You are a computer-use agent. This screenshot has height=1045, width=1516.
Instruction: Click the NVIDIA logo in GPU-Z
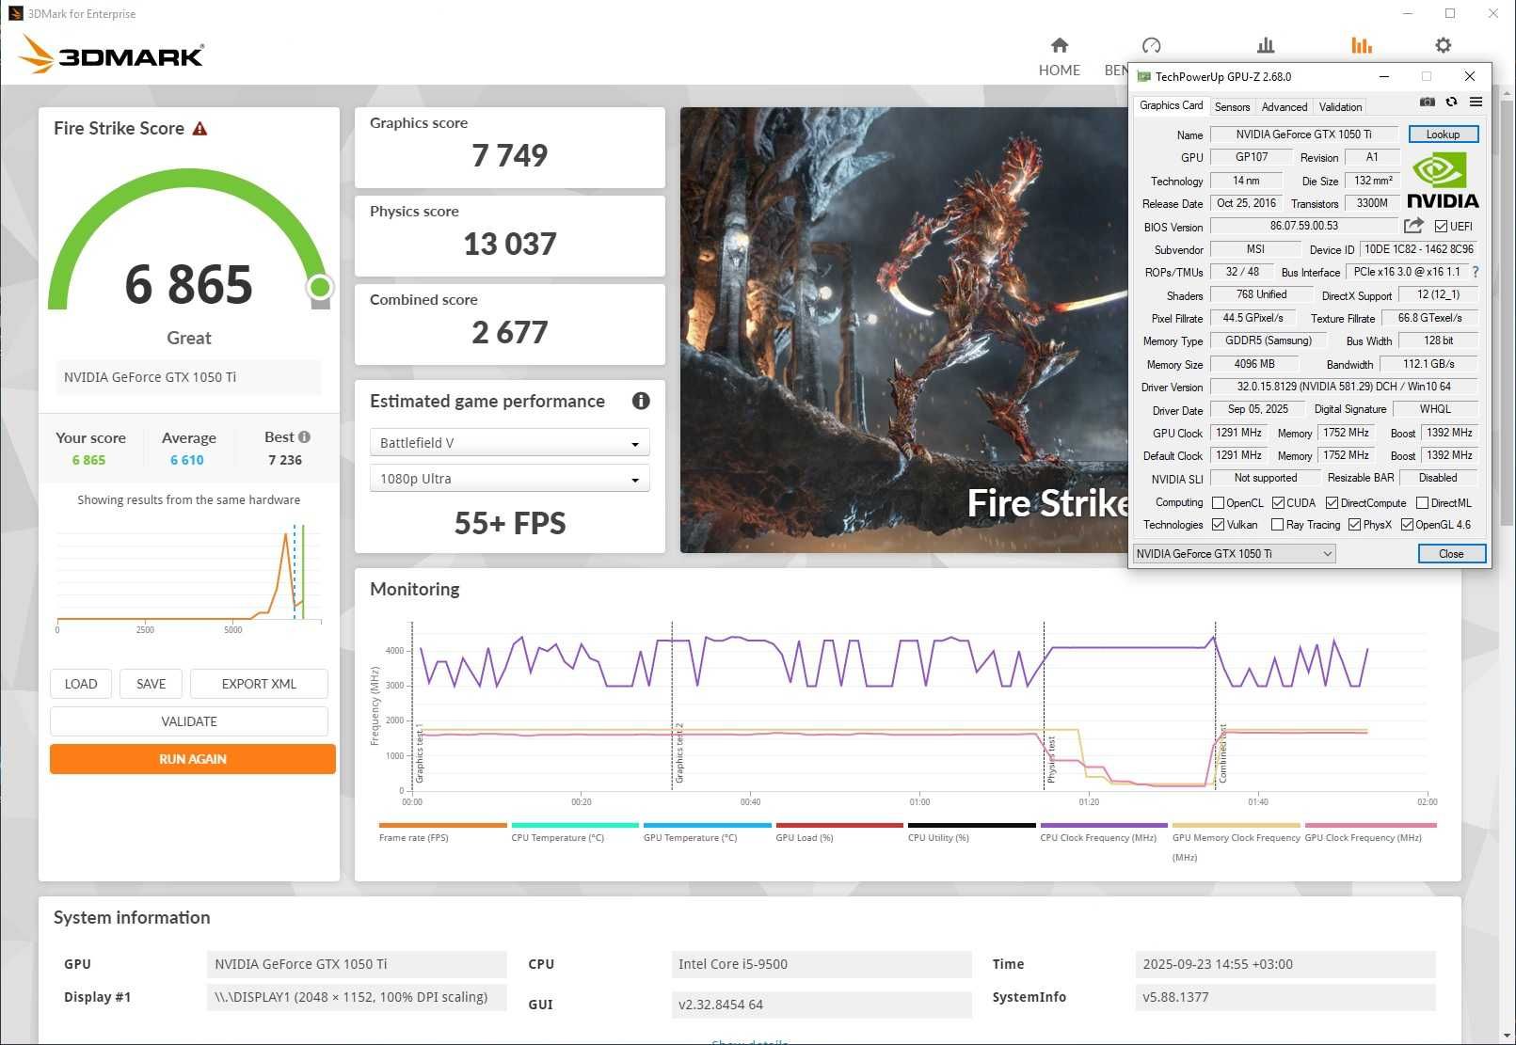tap(1443, 181)
